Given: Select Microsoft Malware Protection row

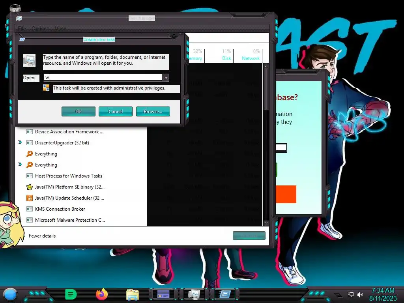Looking at the screenshot, I should pyautogui.click(x=81, y=220).
